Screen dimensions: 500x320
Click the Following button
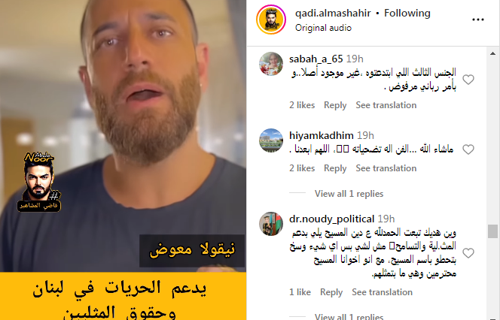pos(407,13)
